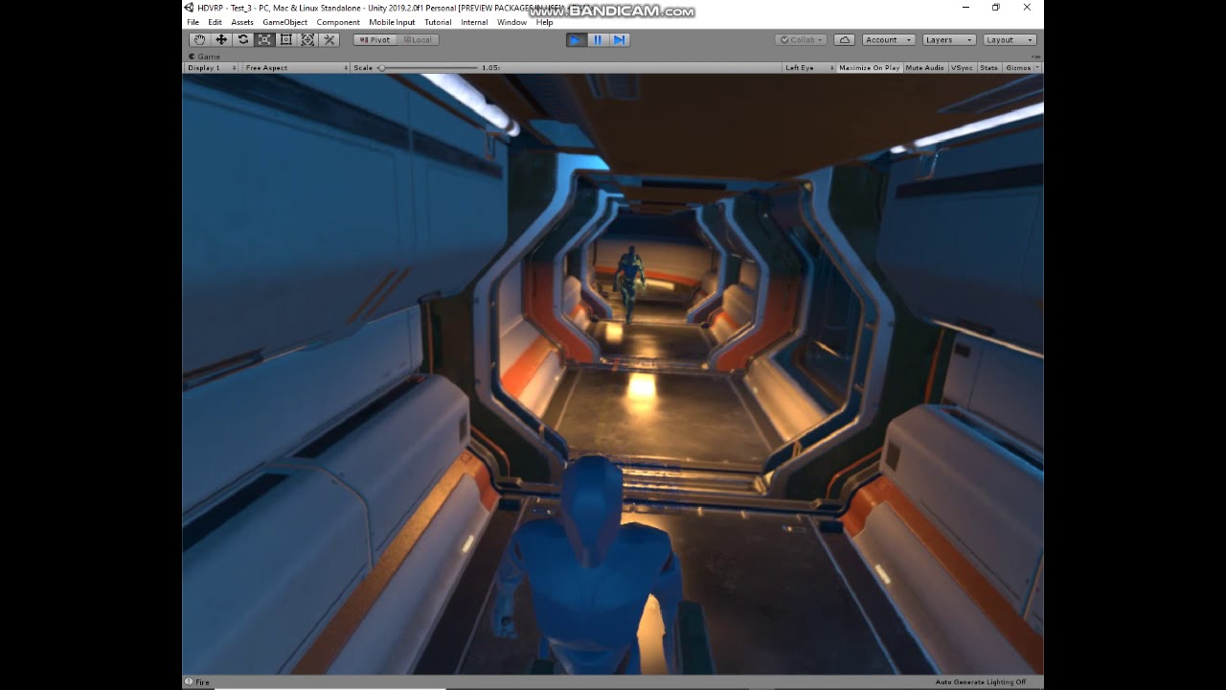Open the Layout dropdown
This screenshot has width=1226, height=690.
(x=1010, y=39)
